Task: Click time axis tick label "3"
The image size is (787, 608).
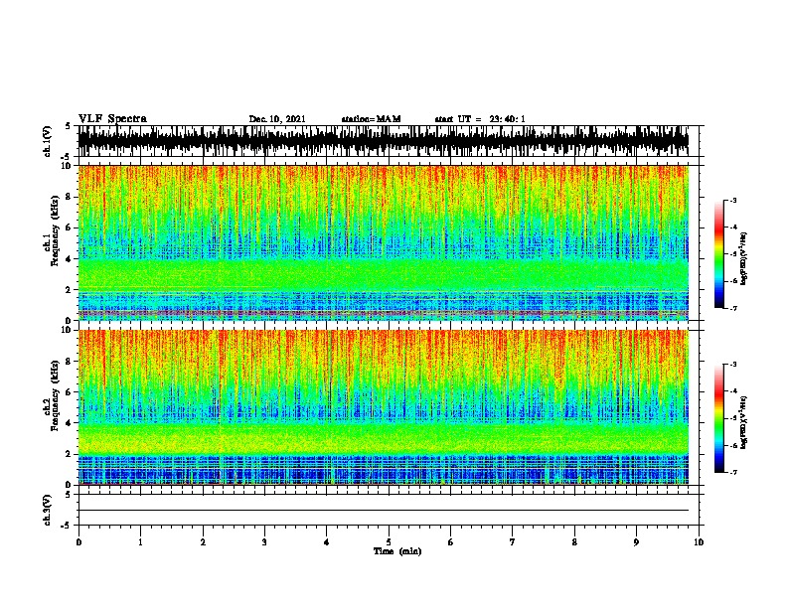Action: (264, 542)
